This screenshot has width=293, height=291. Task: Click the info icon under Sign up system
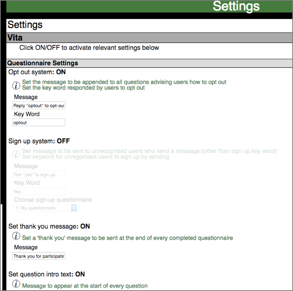pos(16,154)
